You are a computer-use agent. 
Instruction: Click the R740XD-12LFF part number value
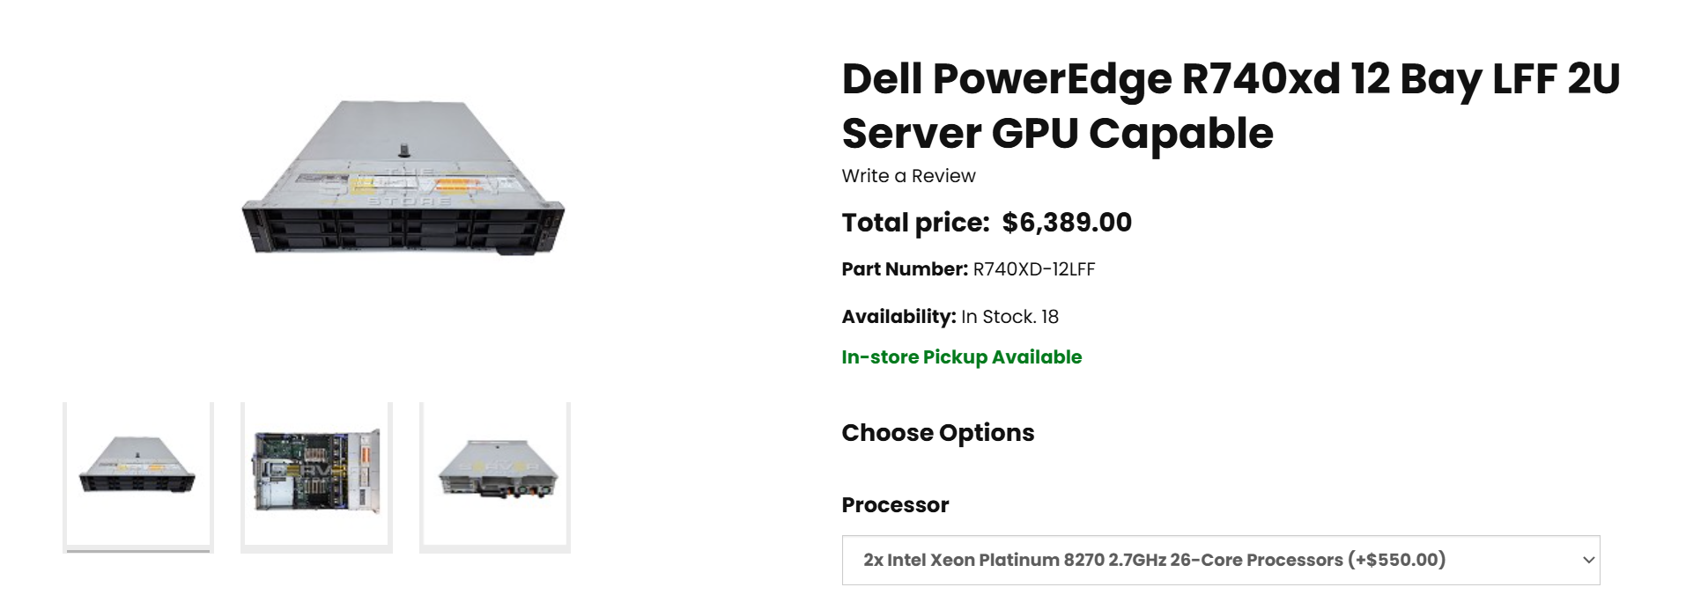[1033, 269]
